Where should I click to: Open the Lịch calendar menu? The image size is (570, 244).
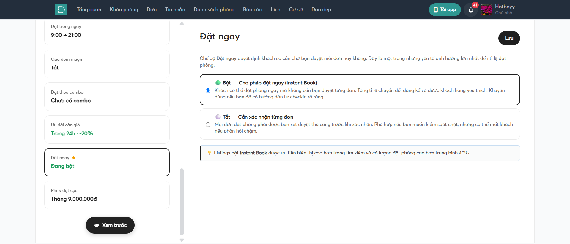tap(275, 9)
